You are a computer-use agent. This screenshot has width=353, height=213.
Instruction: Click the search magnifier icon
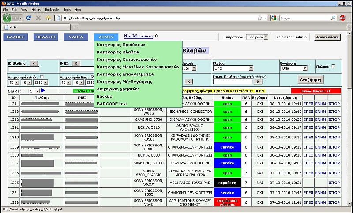[x=333, y=18]
